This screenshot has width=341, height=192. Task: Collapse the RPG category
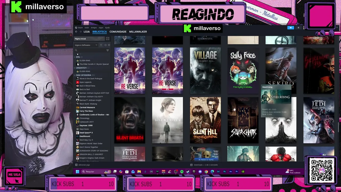75,57
